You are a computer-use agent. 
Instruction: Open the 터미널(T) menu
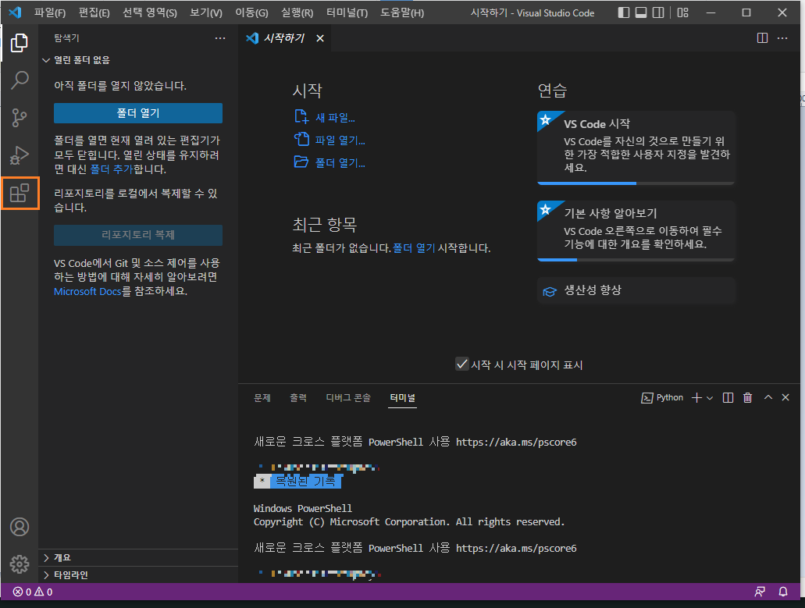click(347, 12)
